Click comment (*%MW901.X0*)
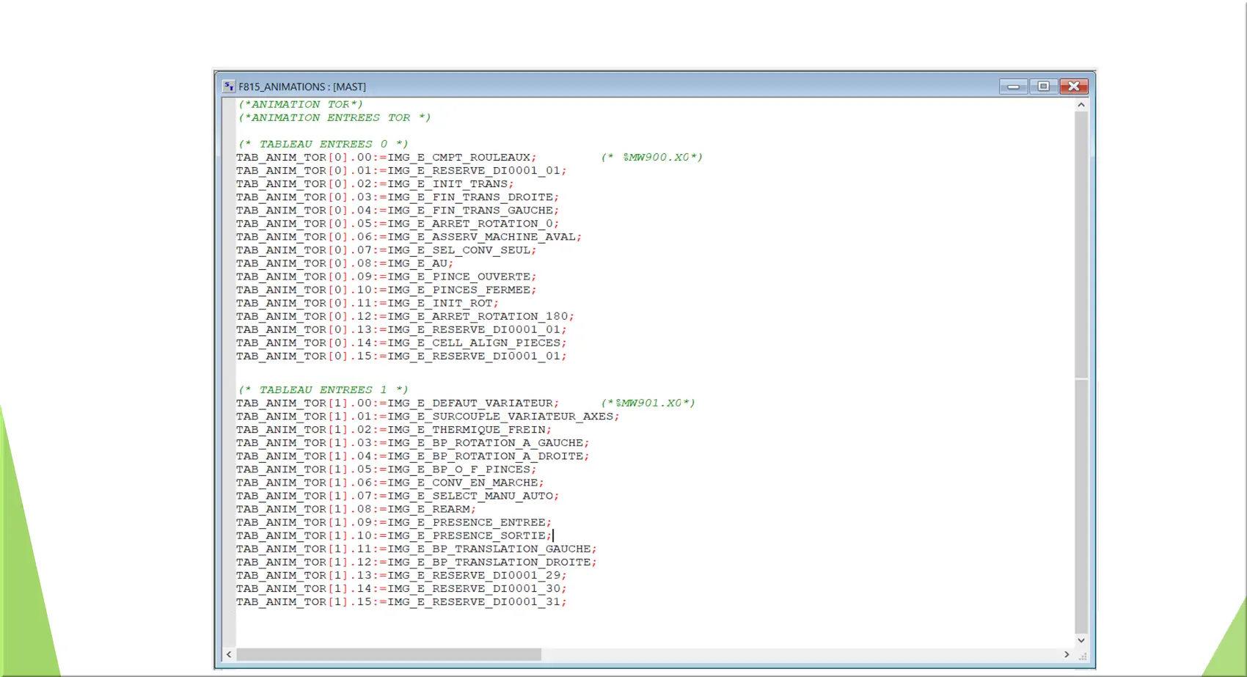Image resolution: width=1247 pixels, height=677 pixels. tap(648, 403)
